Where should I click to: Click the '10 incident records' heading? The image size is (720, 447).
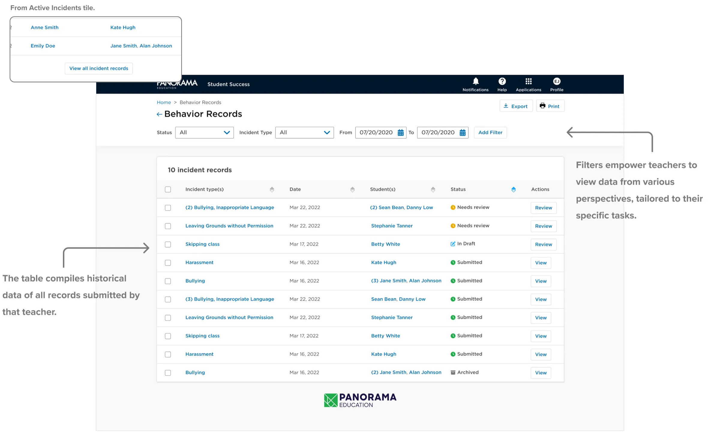click(x=199, y=170)
